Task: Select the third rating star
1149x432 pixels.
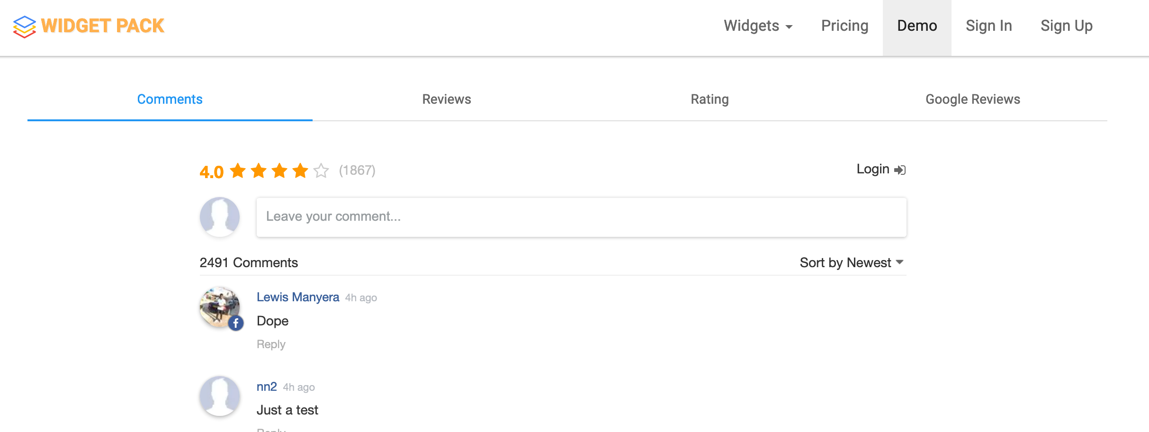Action: 279,171
